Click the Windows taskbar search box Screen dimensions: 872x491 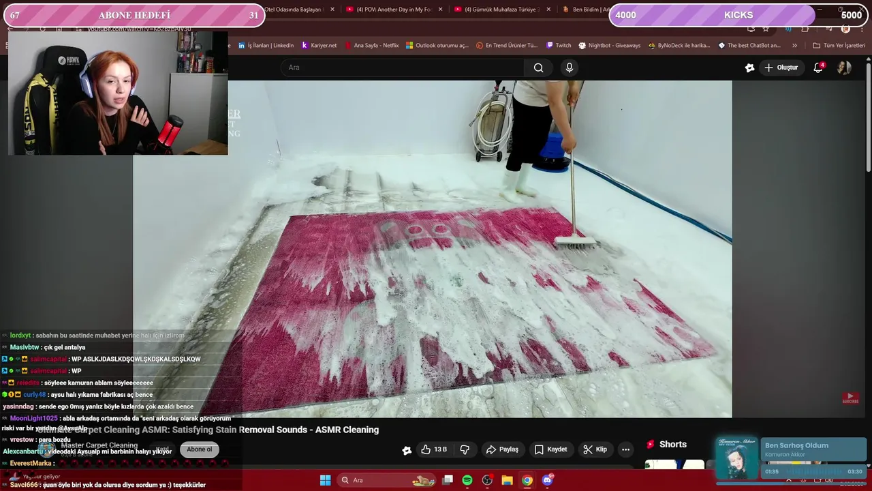(387, 480)
